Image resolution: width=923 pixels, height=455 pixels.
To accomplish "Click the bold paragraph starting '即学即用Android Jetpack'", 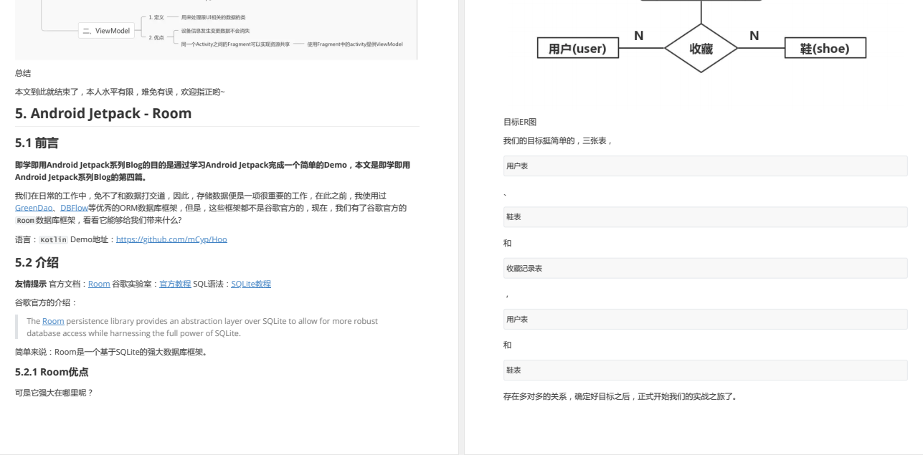I will 212,171.
